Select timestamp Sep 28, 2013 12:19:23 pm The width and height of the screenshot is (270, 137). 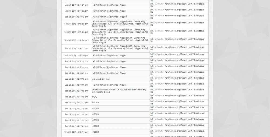[x=76, y=5]
